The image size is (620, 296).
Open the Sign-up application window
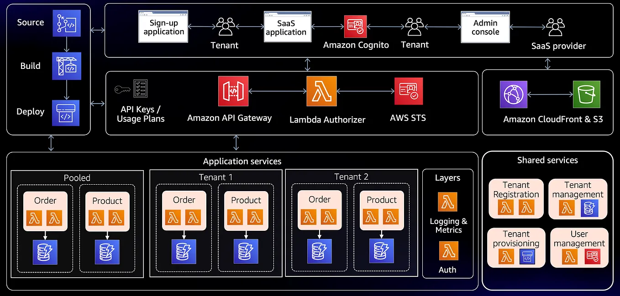163,26
